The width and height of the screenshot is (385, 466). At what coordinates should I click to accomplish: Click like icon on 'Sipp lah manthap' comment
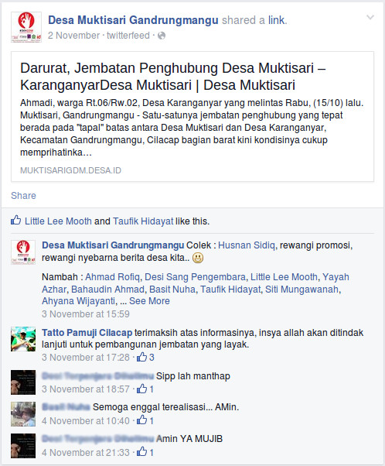point(142,389)
